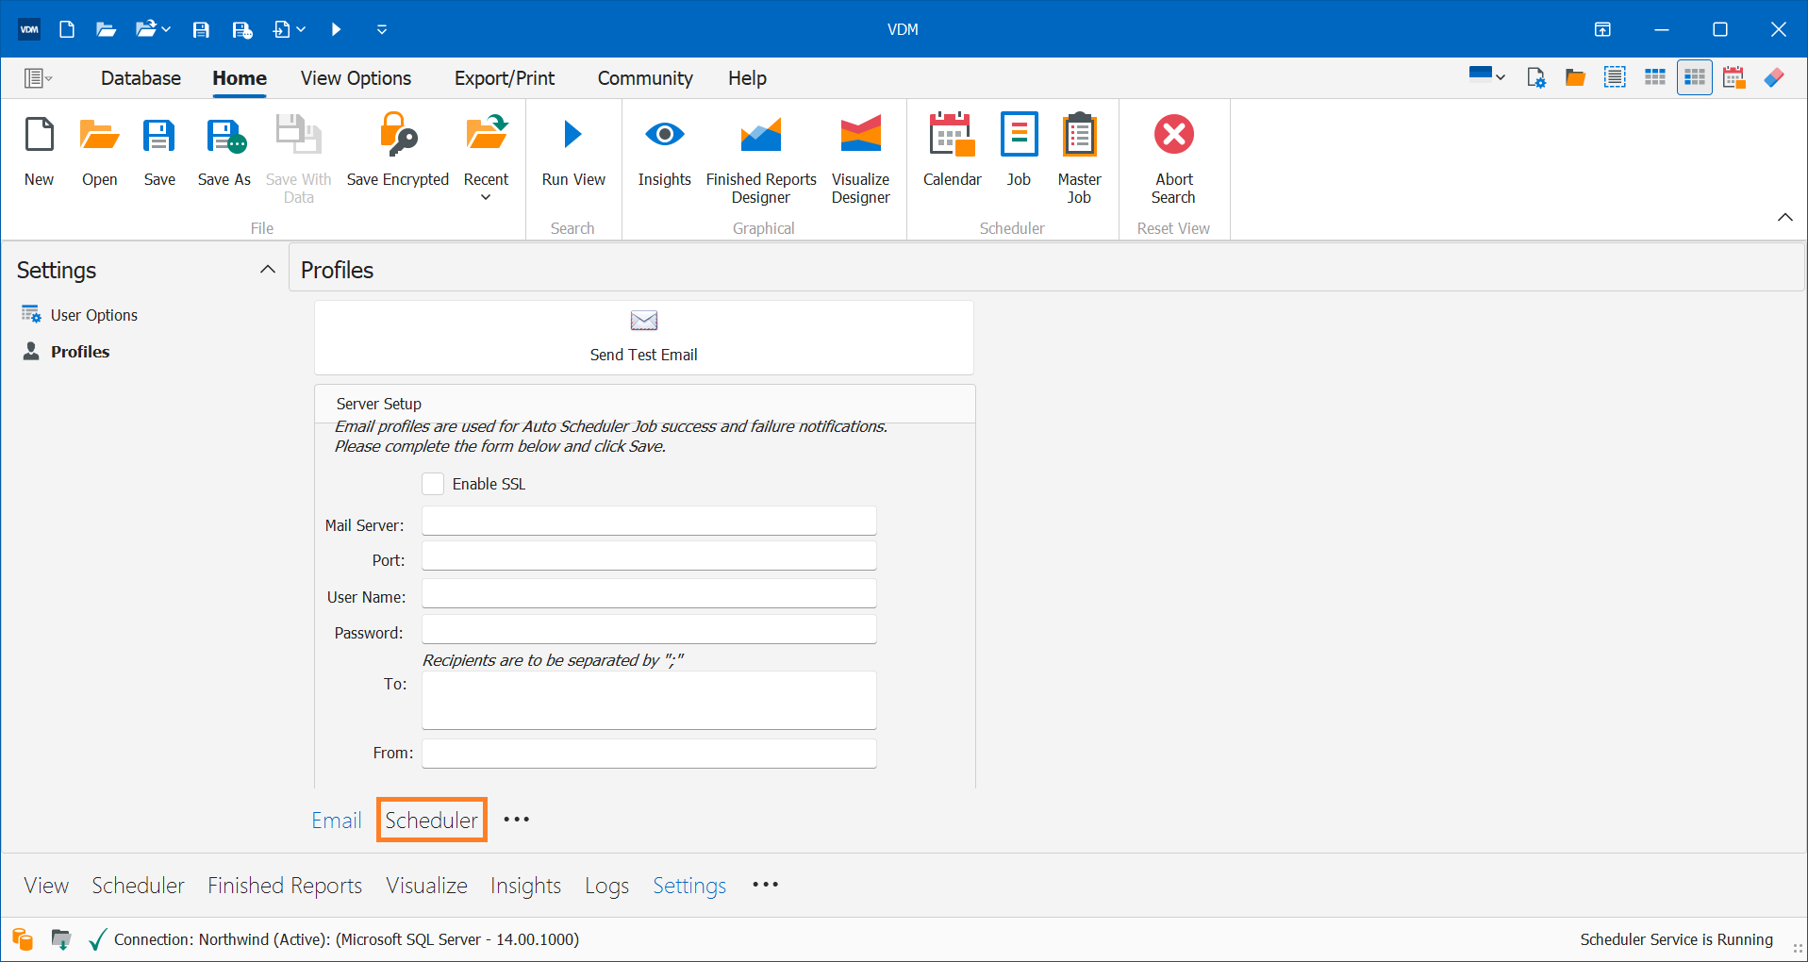Launch the Finished Reports Designer
The width and height of the screenshot is (1808, 962).
point(761,159)
